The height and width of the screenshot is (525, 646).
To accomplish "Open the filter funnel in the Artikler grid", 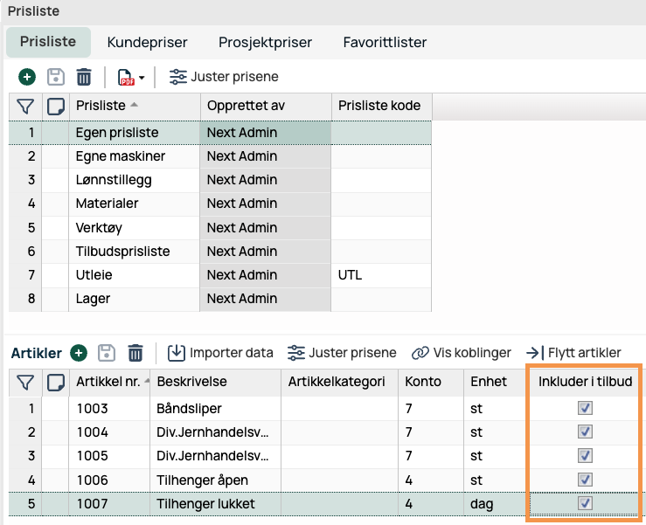I will pos(25,382).
